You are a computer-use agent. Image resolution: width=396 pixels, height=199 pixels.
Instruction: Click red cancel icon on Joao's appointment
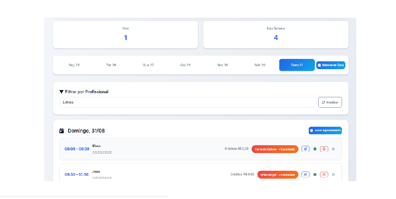[x=324, y=174]
